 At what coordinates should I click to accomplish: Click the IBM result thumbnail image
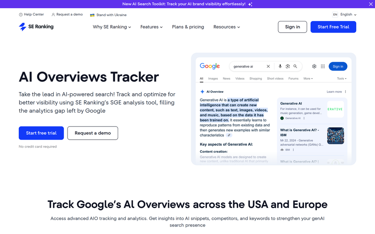[x=335, y=136]
